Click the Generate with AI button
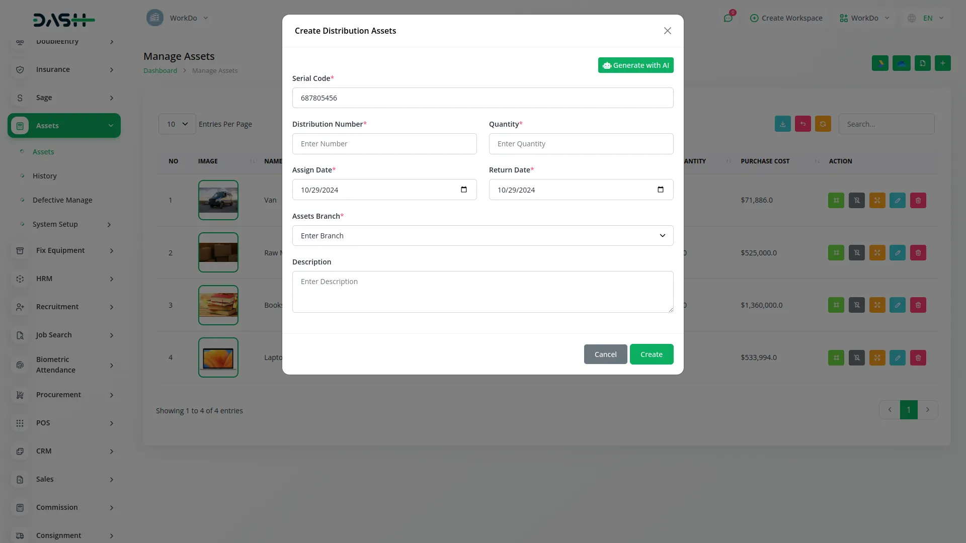Image resolution: width=966 pixels, height=543 pixels. coord(635,65)
